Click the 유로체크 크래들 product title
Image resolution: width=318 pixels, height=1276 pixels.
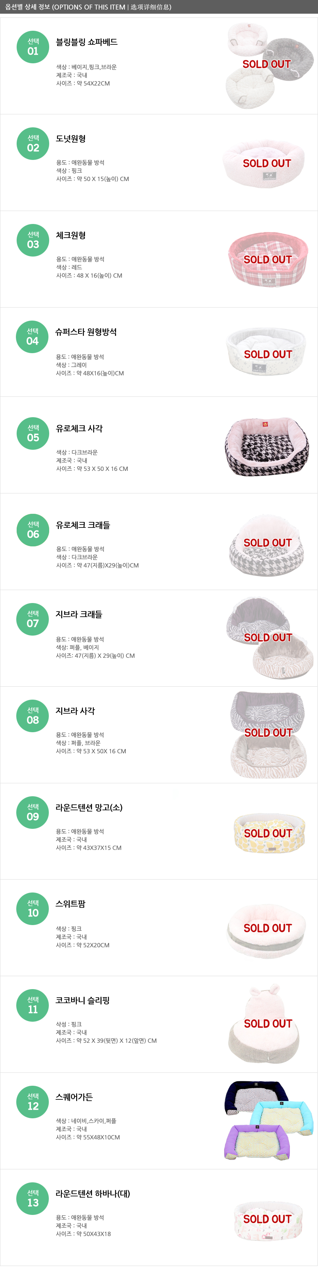(x=82, y=525)
